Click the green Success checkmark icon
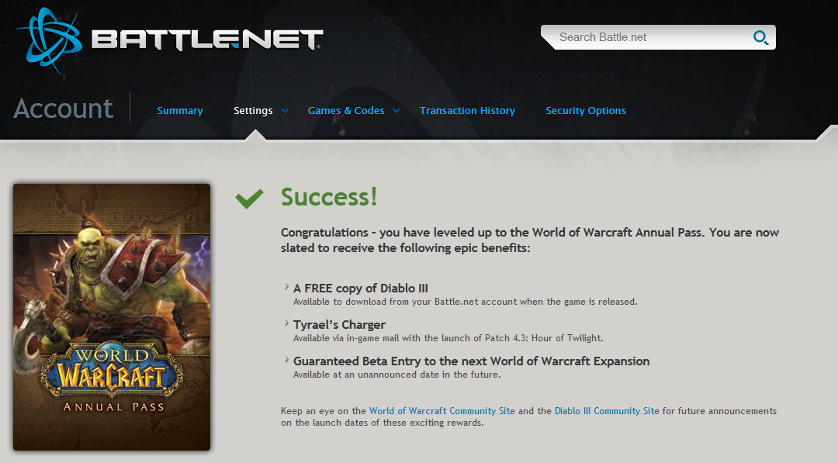Viewport: 838px width, 463px height. pos(249,199)
